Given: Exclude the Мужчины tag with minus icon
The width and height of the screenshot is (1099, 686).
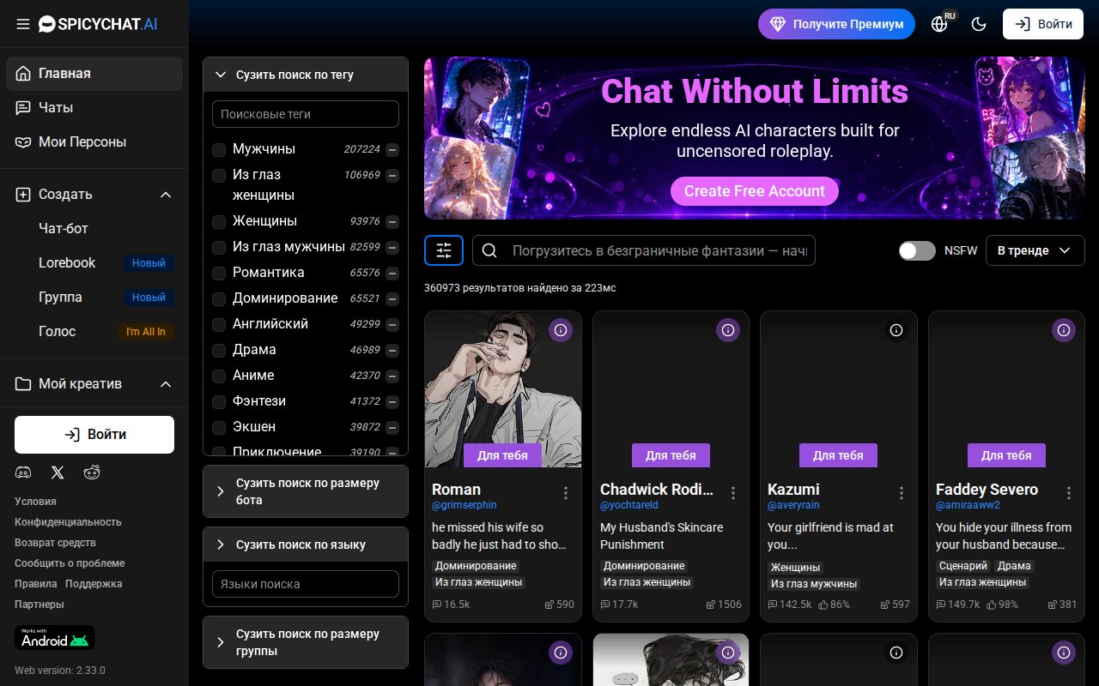Looking at the screenshot, I should click(x=392, y=150).
